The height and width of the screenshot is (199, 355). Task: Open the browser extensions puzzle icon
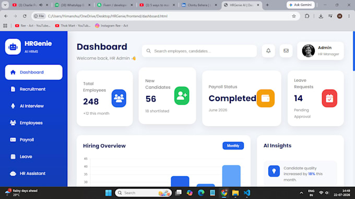click(307, 16)
